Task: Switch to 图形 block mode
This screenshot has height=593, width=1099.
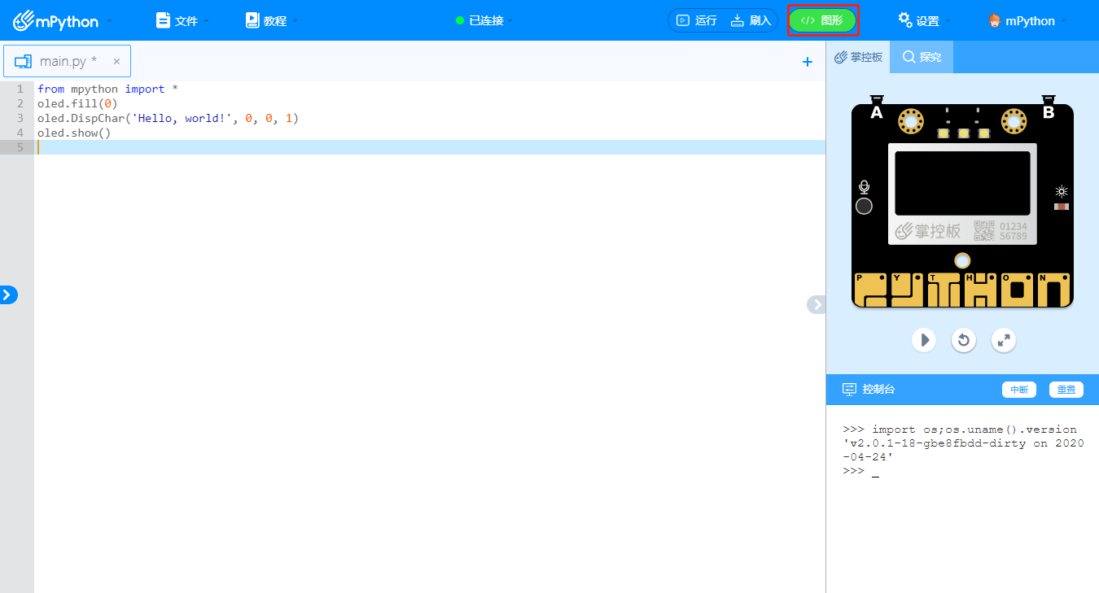Action: 822,20
